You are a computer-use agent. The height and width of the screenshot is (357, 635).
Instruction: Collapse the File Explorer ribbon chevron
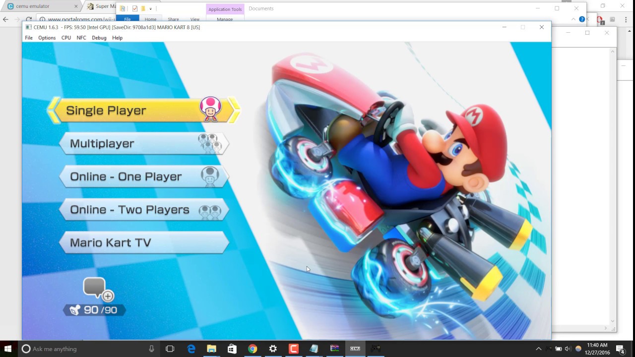(x=573, y=19)
